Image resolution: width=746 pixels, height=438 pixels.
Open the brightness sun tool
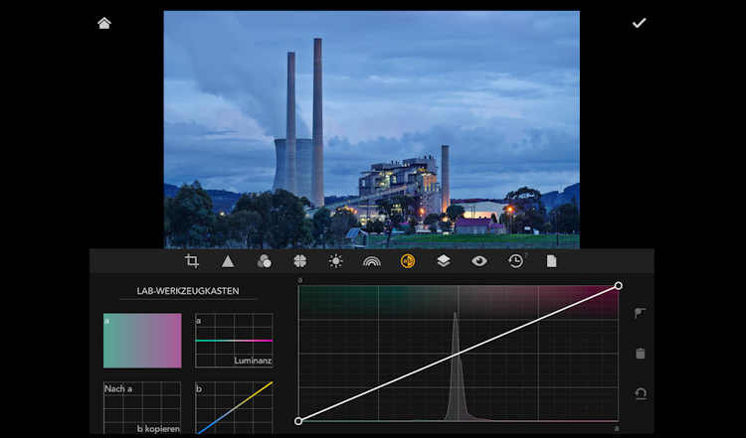point(336,261)
